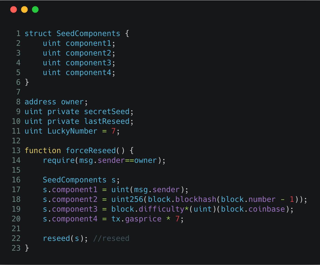Click line number 7 in gutter
The image size is (320, 265).
[18, 92]
